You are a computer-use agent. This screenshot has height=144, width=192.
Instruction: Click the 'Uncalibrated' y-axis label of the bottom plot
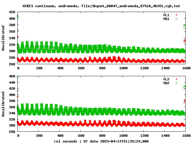(x=3, y=104)
